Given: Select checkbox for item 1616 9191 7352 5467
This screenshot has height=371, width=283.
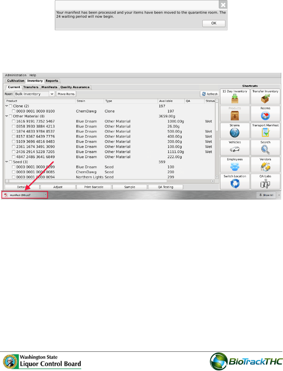Looking at the screenshot, I should point(14,121).
